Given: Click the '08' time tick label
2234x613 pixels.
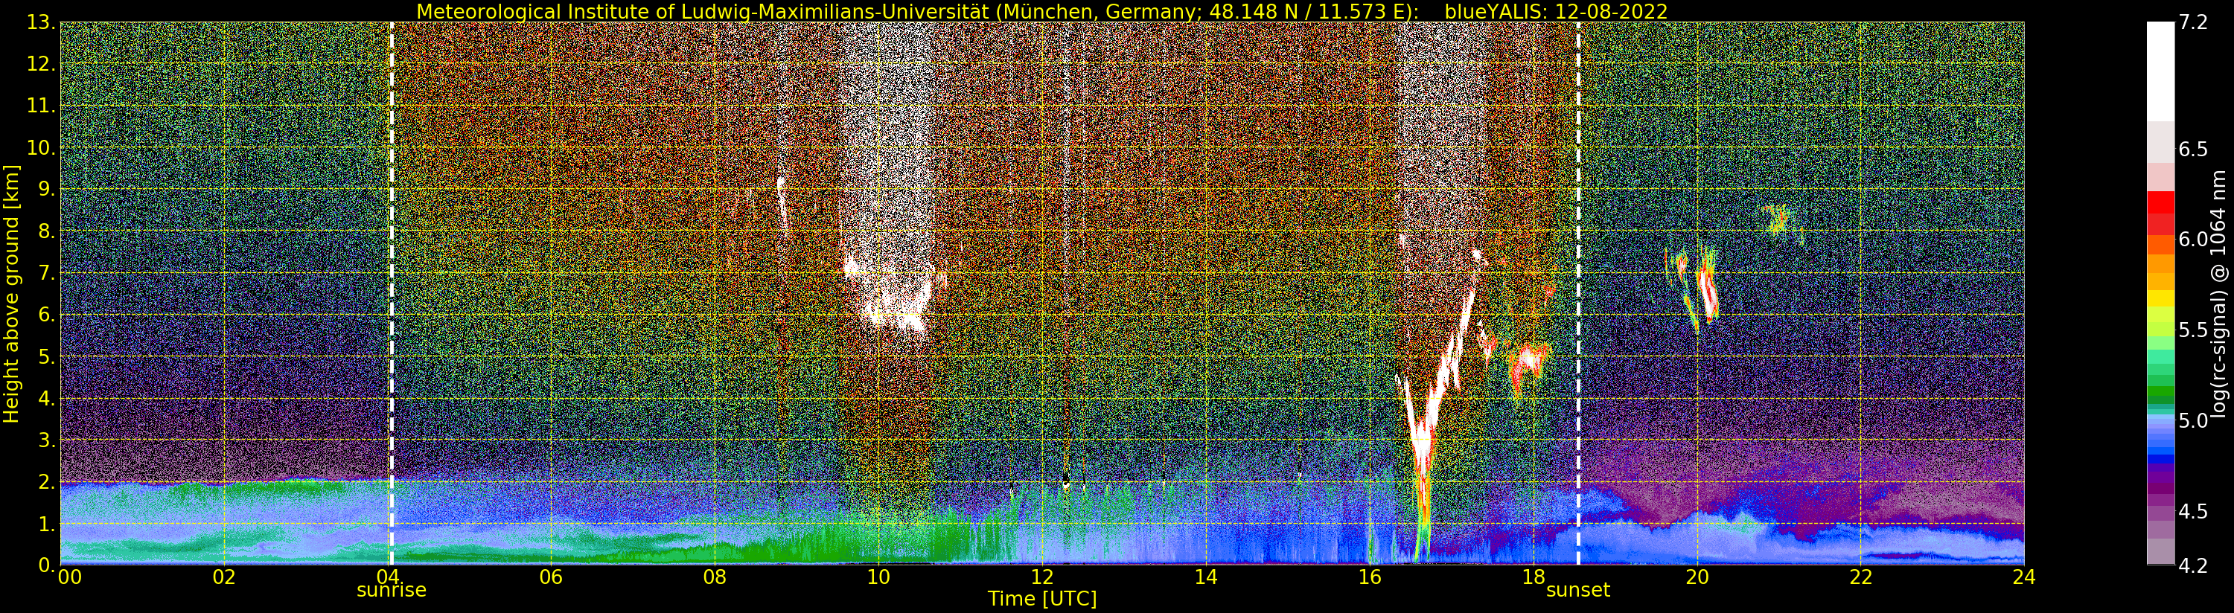Looking at the screenshot, I should pos(715,577).
